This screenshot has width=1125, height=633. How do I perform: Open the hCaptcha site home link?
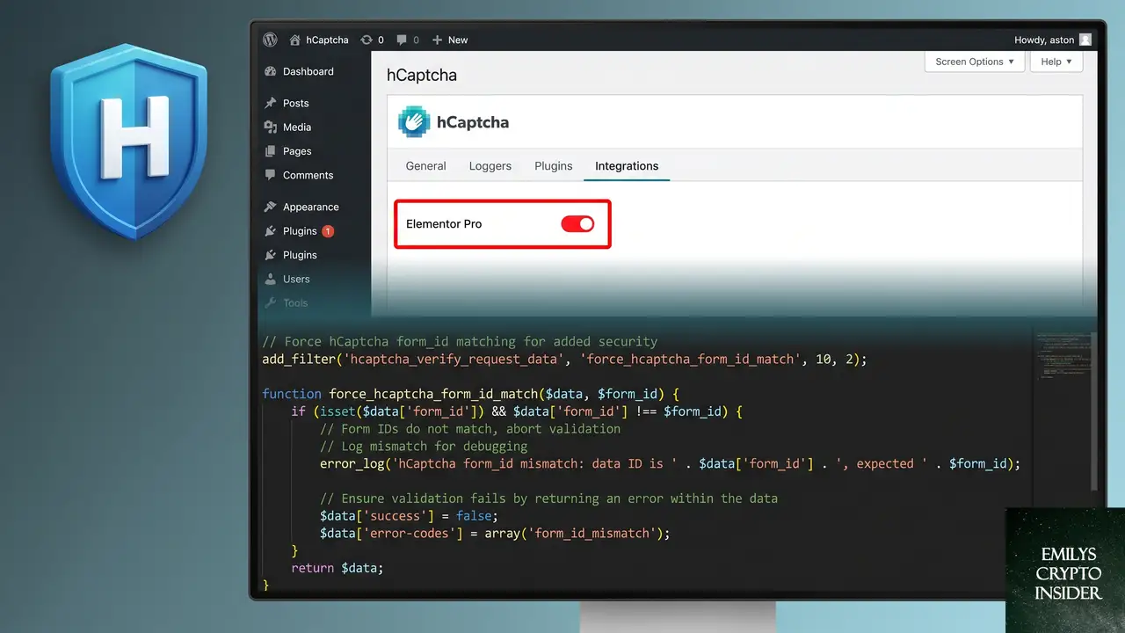click(x=318, y=40)
